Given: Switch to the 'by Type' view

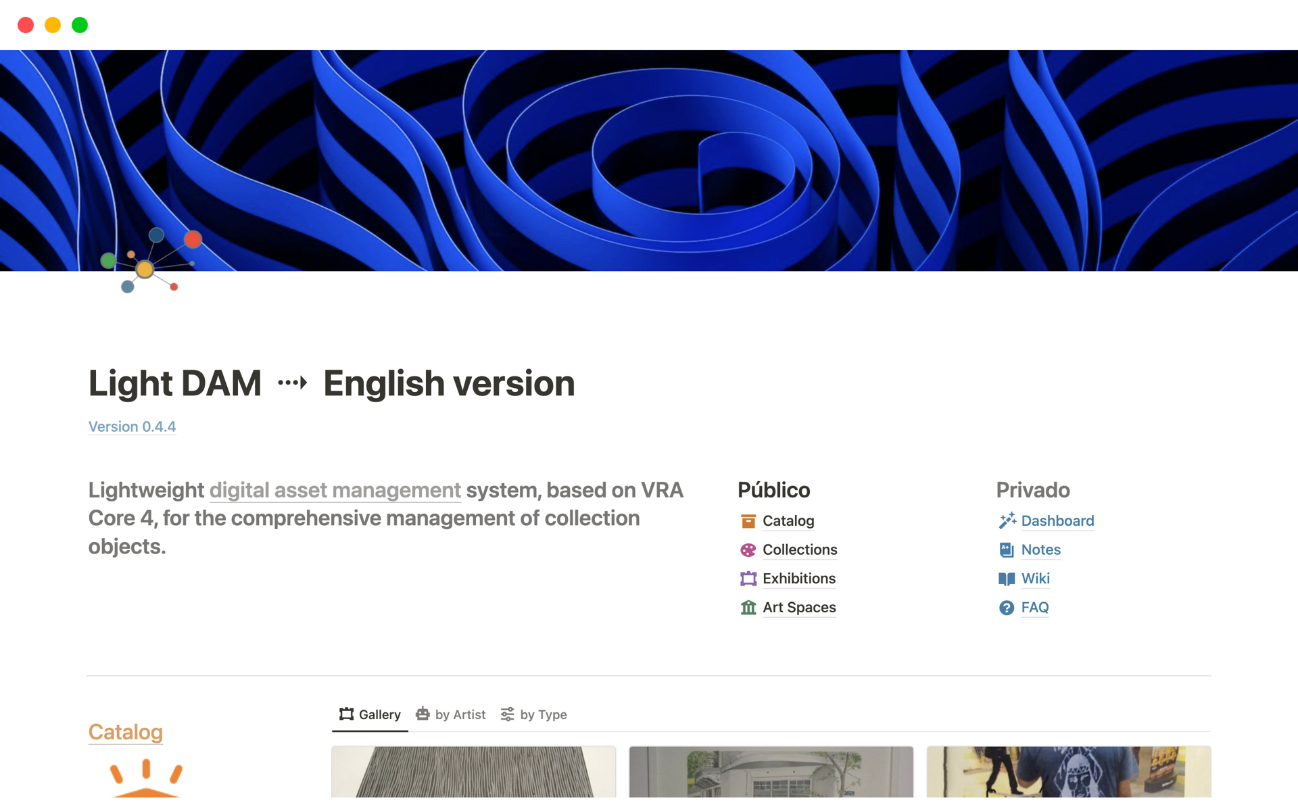Looking at the screenshot, I should pos(543,714).
